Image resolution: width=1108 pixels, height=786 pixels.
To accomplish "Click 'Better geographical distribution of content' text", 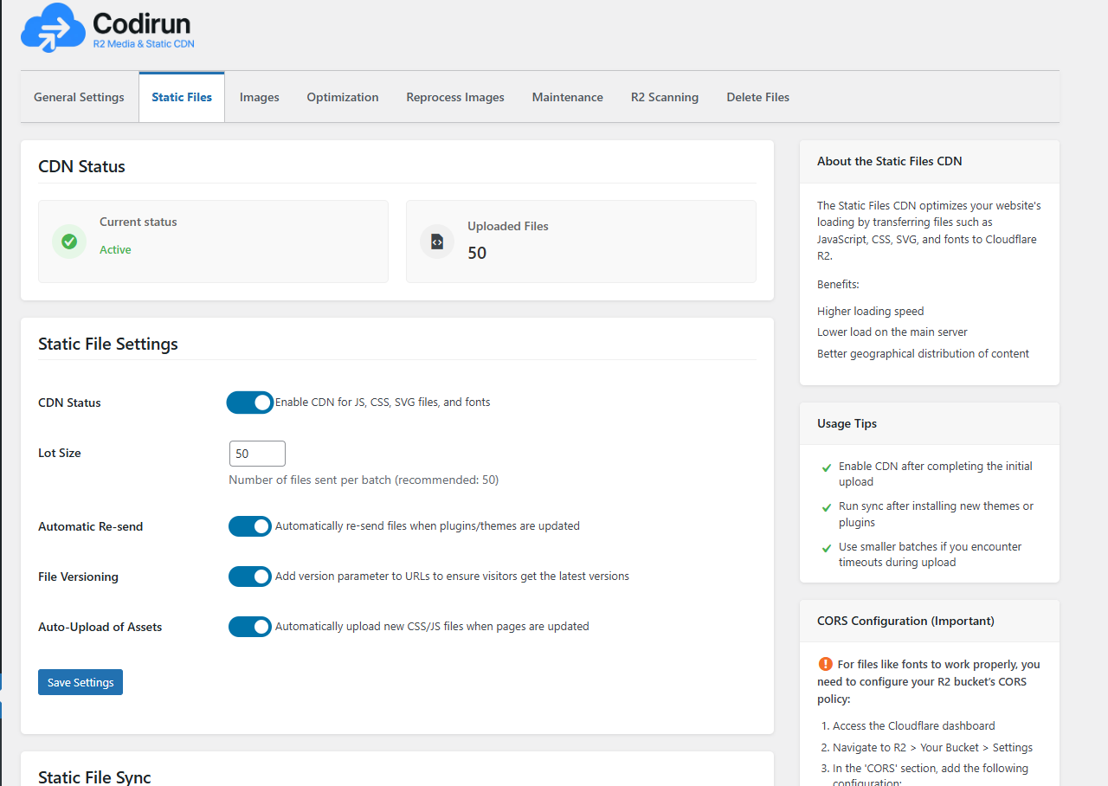I will coord(924,353).
